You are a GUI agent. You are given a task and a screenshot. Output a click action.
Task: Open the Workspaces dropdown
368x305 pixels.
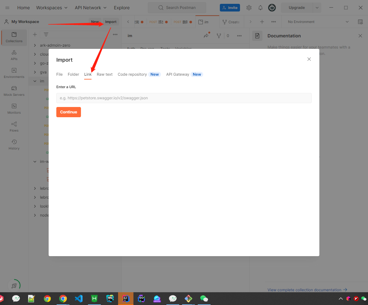[x=52, y=8]
